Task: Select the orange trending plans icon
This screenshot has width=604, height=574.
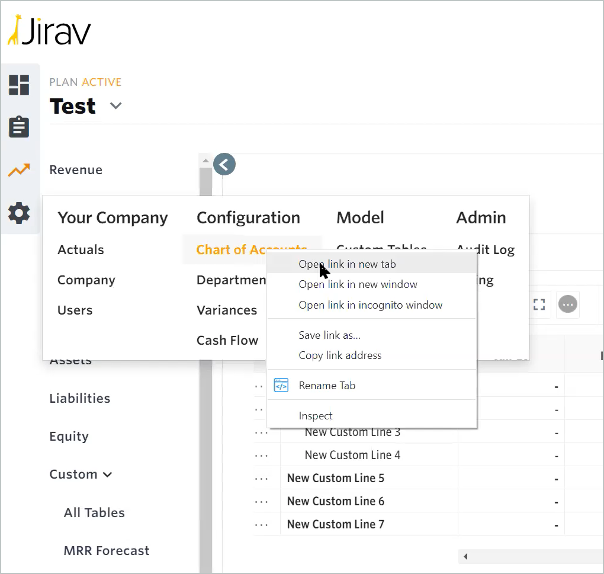Action: coord(19,171)
